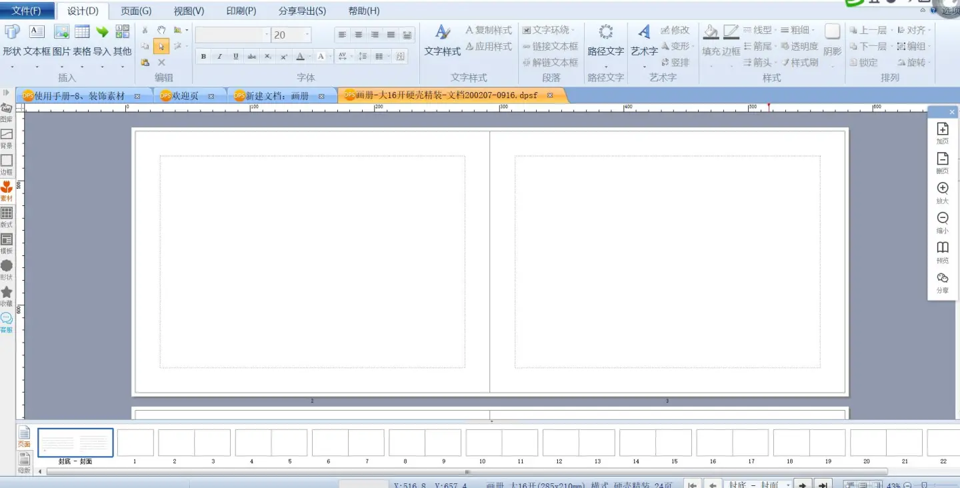Toggle bold text formatting
Image resolution: width=960 pixels, height=488 pixels.
(203, 57)
